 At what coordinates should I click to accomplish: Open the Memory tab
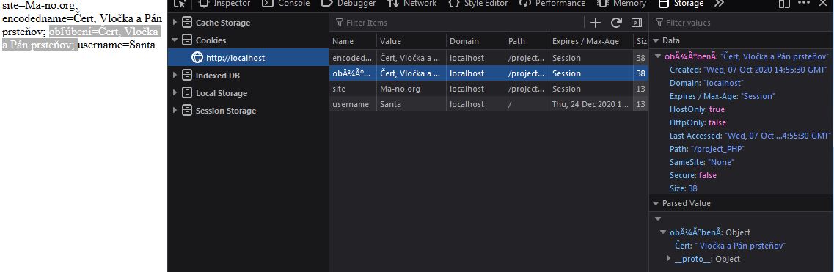(622, 3)
